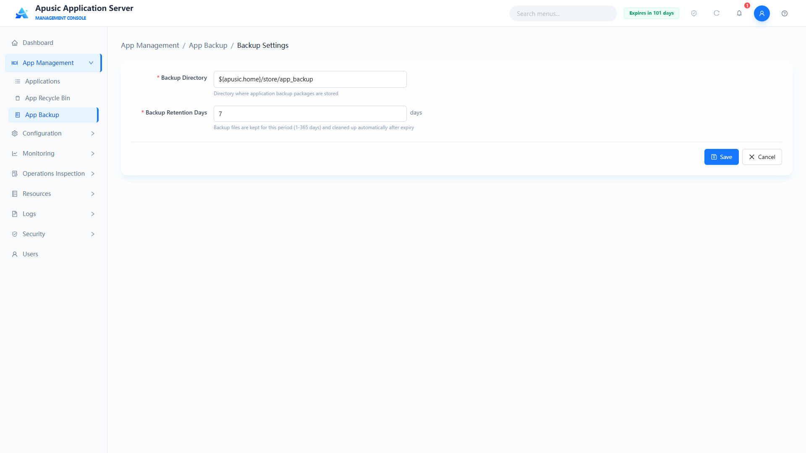Expand the Resources menu chevron

(93, 194)
